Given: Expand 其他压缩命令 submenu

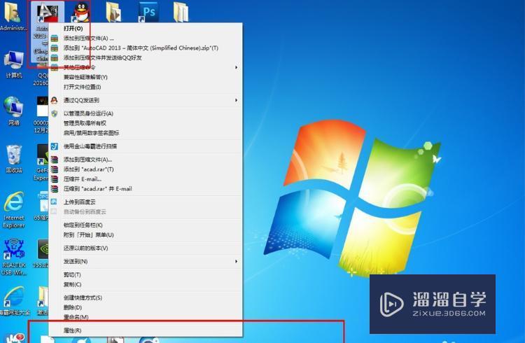Looking at the screenshot, I should pos(146,67).
